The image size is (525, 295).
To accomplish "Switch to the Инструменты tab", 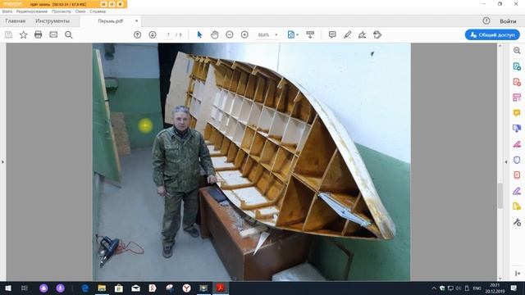I will click(52, 20).
